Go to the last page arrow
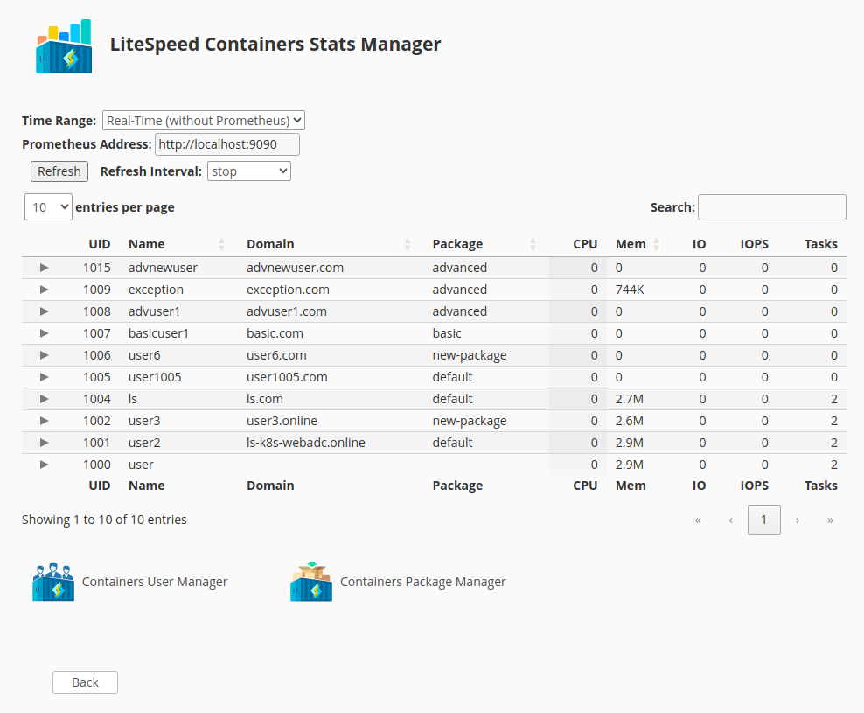864x713 pixels. [x=830, y=520]
